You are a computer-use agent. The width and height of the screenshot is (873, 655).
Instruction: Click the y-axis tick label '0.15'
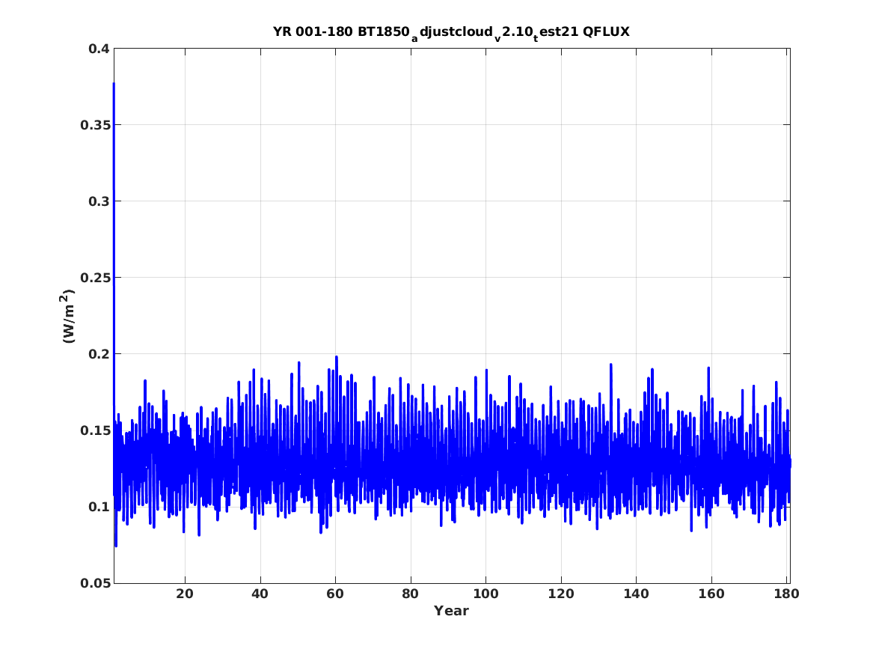[x=95, y=430]
